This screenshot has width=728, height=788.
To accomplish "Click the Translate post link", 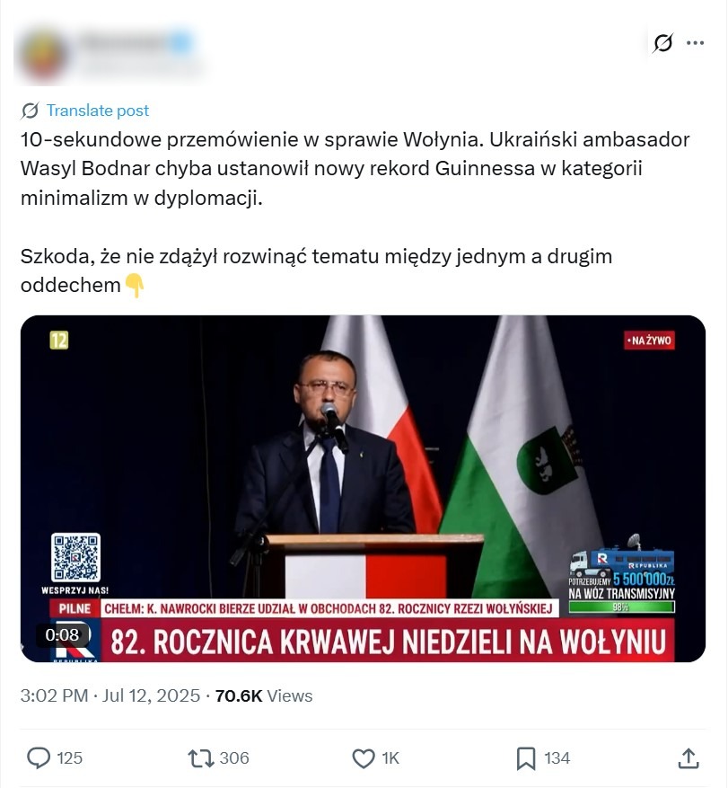I will tap(97, 111).
